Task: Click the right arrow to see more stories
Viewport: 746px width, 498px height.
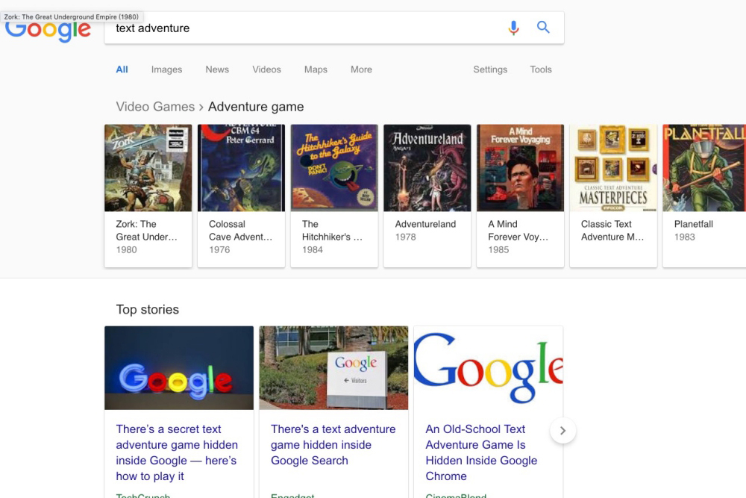Action: [563, 431]
